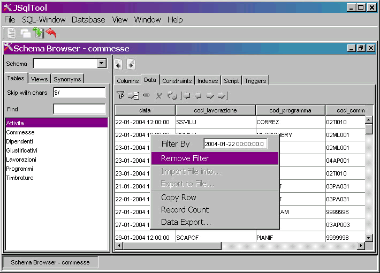Switch to the Indexes tab

[x=208, y=81]
